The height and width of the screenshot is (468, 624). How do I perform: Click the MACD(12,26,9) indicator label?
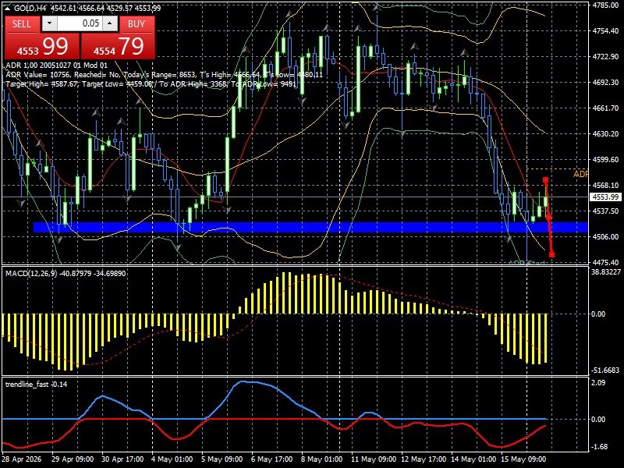coord(31,274)
